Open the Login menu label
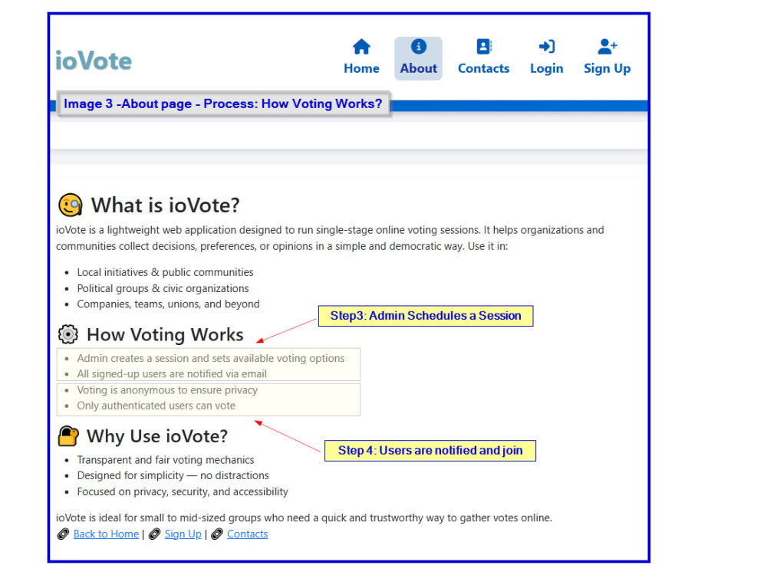Image resolution: width=767 pixels, height=575 pixels. tap(546, 69)
